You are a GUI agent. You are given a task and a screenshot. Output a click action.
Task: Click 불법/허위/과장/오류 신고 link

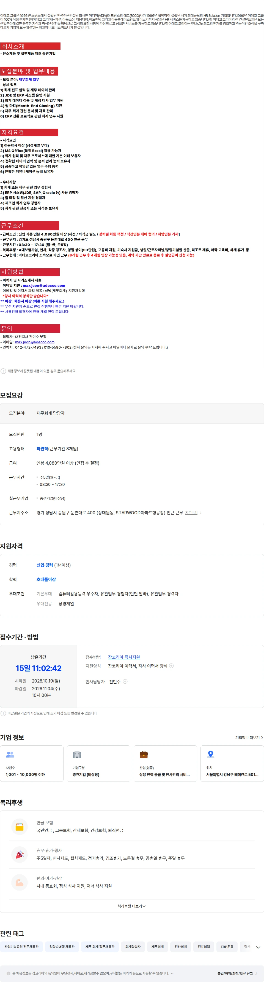237,974
